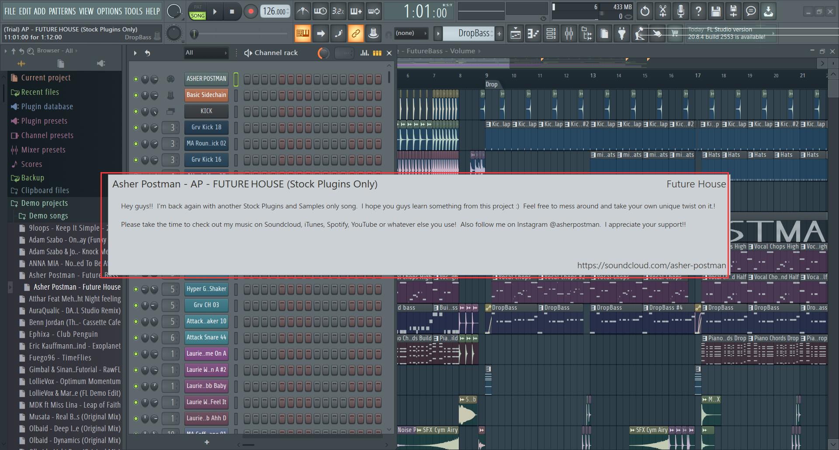Viewport: 839px width, 450px height.
Task: Mute the Attack Snare 44 channel
Action: click(x=136, y=338)
